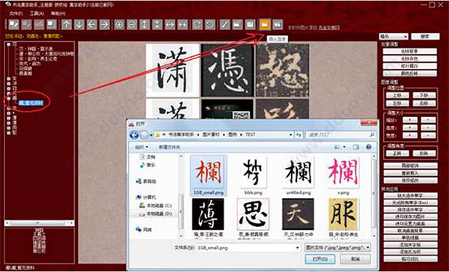Click the 搜索 button
The width and height of the screenshot is (449, 272).
(425, 37)
